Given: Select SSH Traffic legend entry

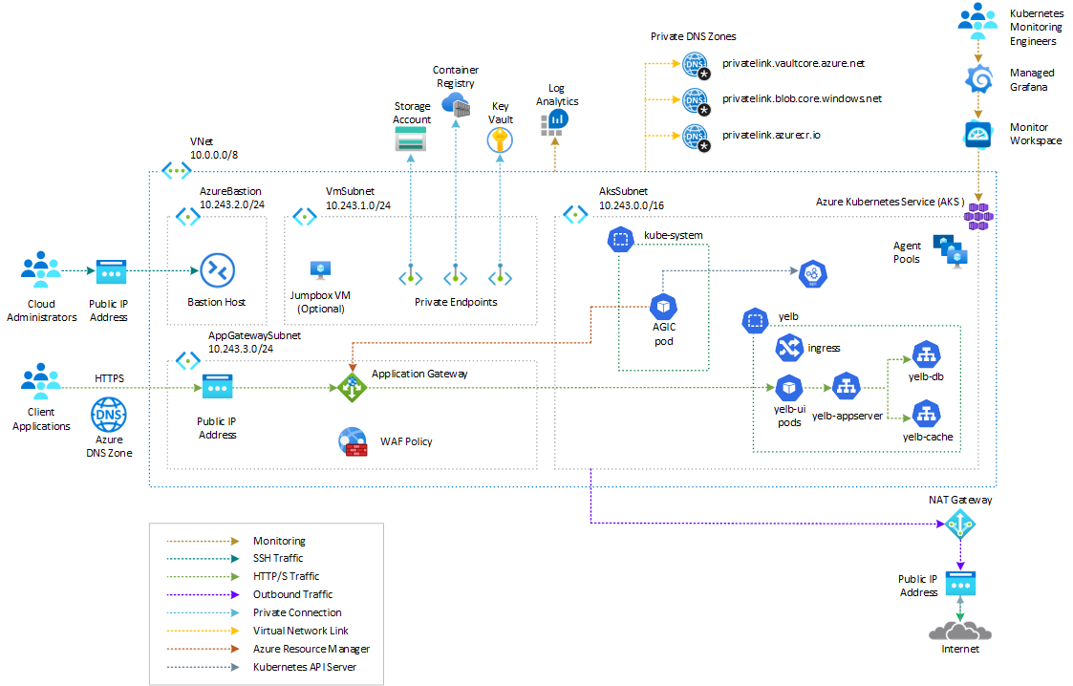Looking at the screenshot, I should 235,558.
